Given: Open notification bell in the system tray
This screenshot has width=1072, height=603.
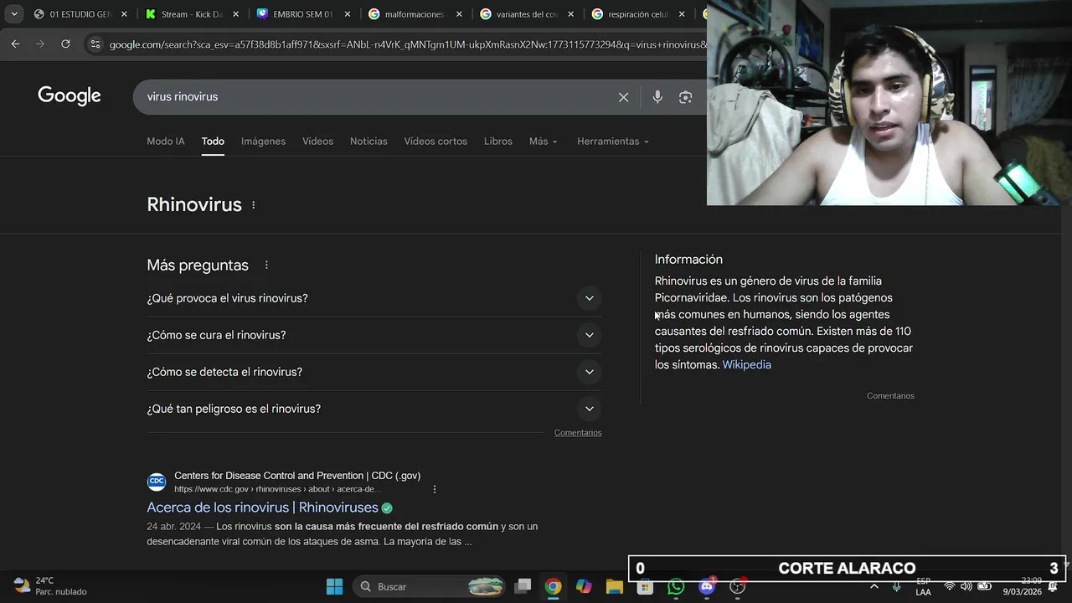Looking at the screenshot, I should [x=1053, y=586].
